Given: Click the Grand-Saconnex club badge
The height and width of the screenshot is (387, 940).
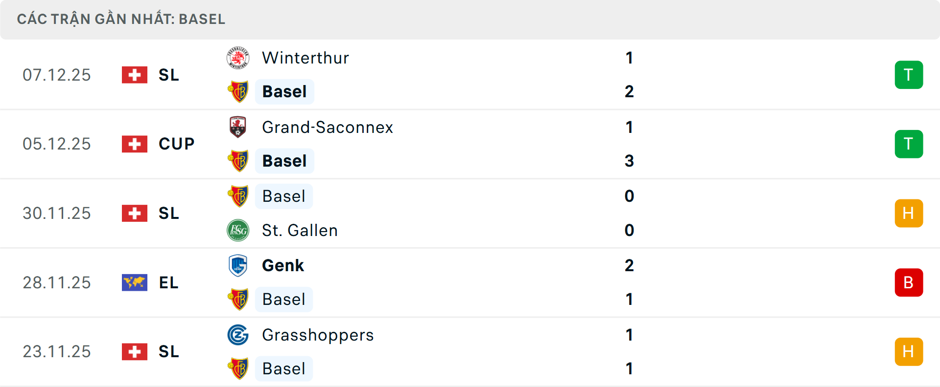Looking at the screenshot, I should (x=238, y=127).
